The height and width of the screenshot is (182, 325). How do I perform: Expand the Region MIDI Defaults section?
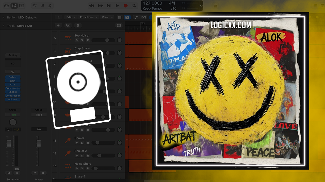[x=3, y=17]
